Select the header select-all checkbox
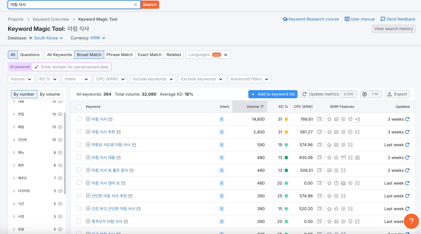 tap(79, 107)
